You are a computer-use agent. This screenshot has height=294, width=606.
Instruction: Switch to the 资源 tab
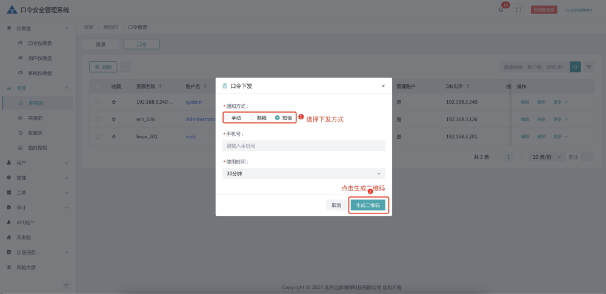point(100,44)
